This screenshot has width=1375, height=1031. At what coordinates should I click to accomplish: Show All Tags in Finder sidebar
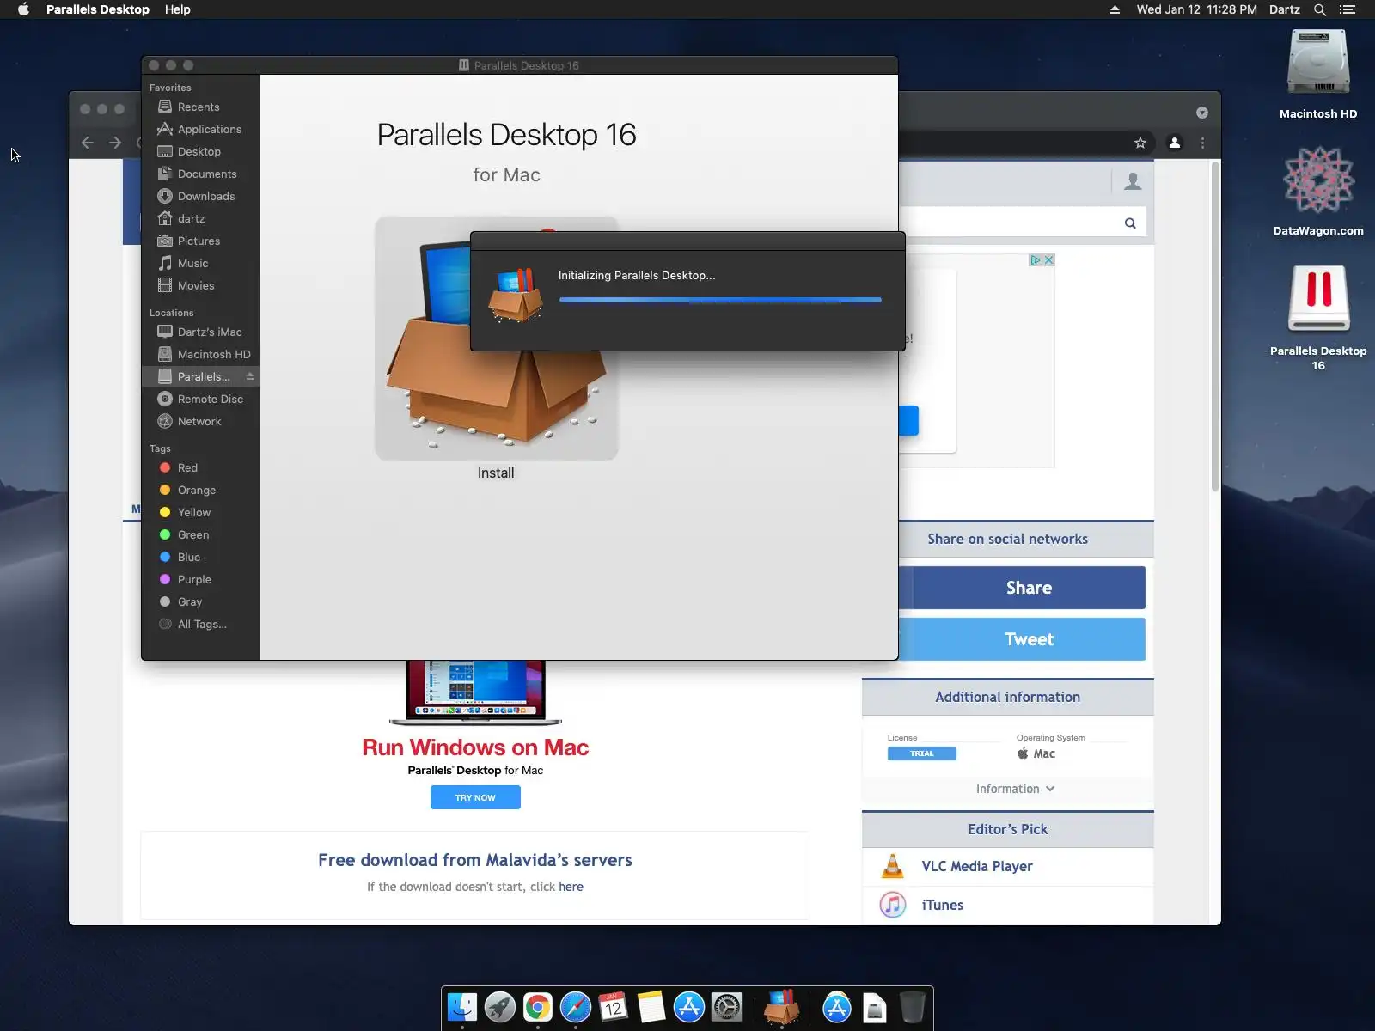click(x=200, y=624)
